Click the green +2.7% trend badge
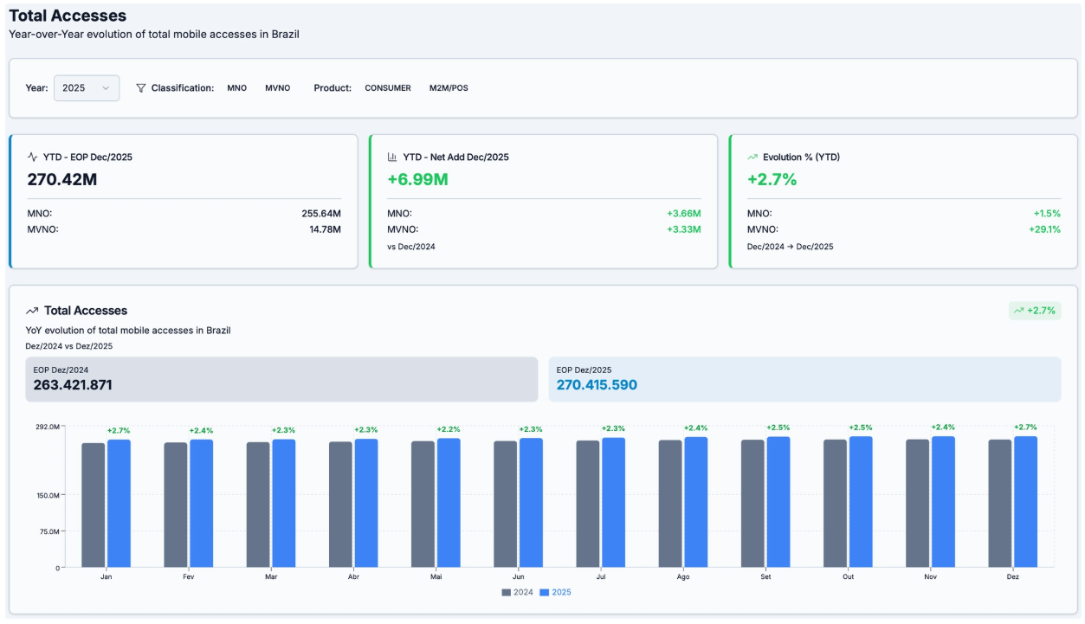Image resolution: width=1085 pixels, height=624 pixels. 1036,310
